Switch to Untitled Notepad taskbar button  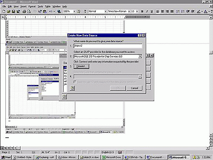tap(23, 157)
